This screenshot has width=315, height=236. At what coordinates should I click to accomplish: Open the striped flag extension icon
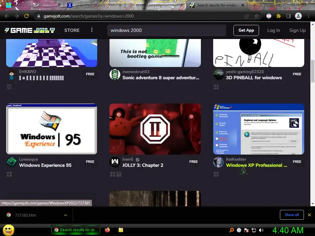[x=269, y=16]
